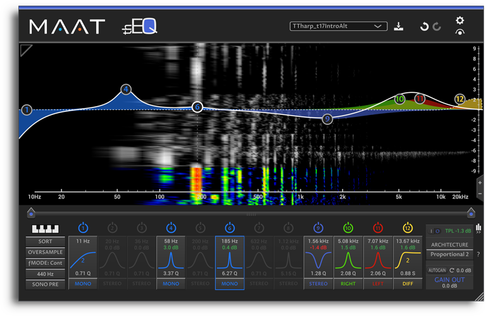Enable band 5 power button
This screenshot has width=486, height=316.
[x=200, y=228]
